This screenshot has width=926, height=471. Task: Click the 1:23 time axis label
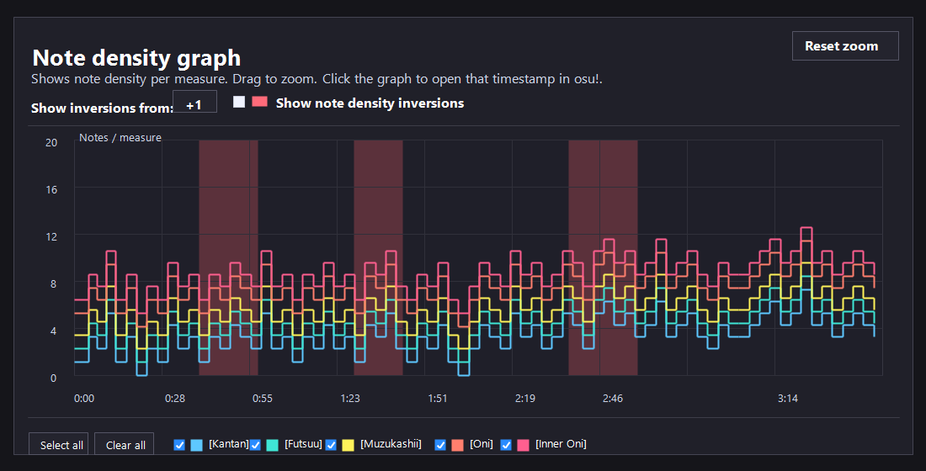[350, 399]
